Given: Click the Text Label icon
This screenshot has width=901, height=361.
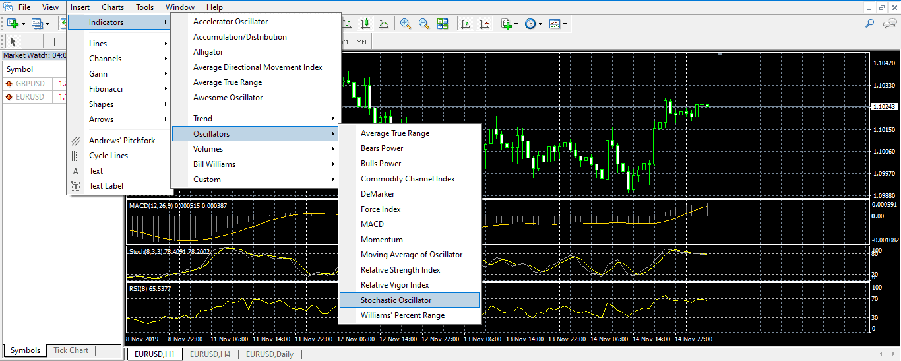Looking at the screenshot, I should pos(76,186).
